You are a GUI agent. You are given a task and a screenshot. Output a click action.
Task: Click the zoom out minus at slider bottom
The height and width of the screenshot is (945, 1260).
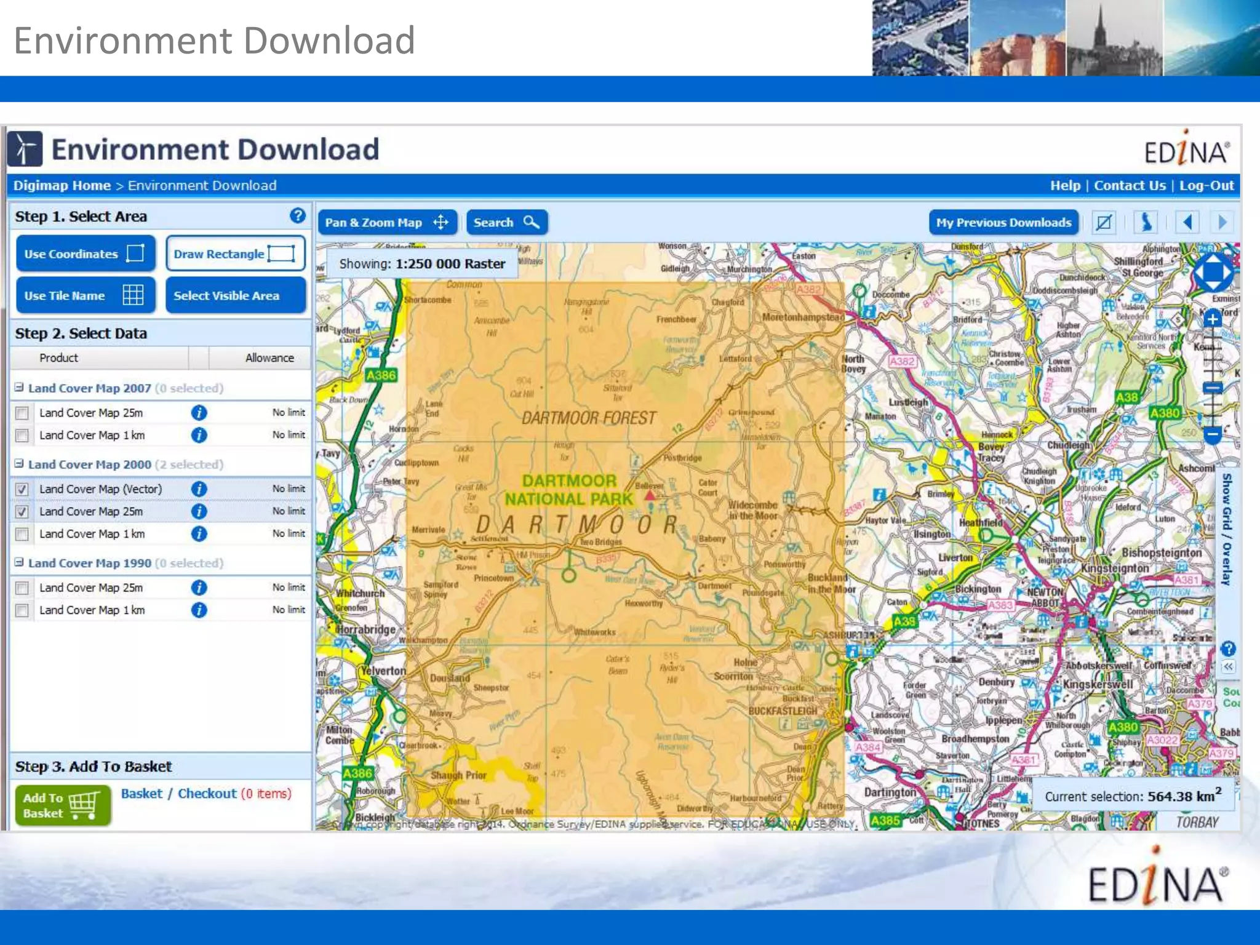(x=1212, y=435)
